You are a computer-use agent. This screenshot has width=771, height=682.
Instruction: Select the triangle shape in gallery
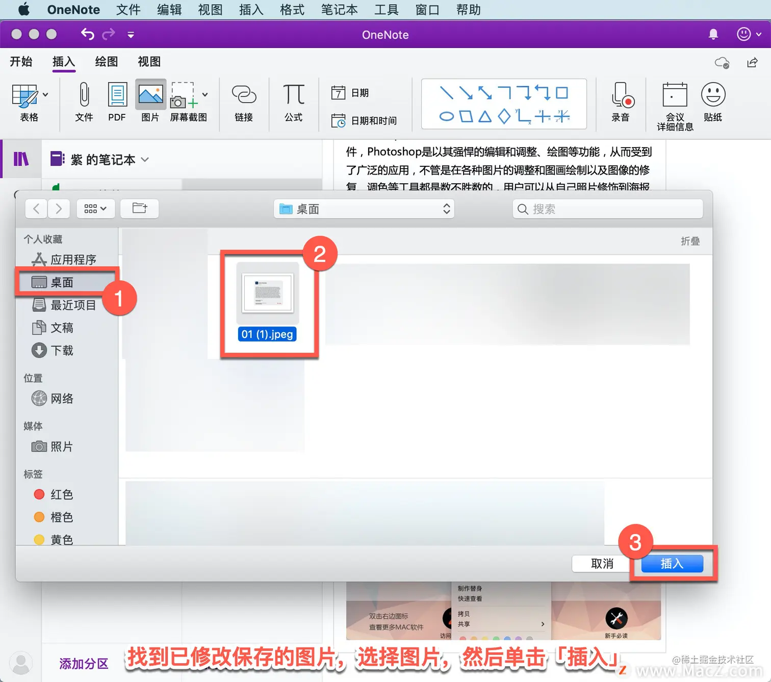(485, 116)
